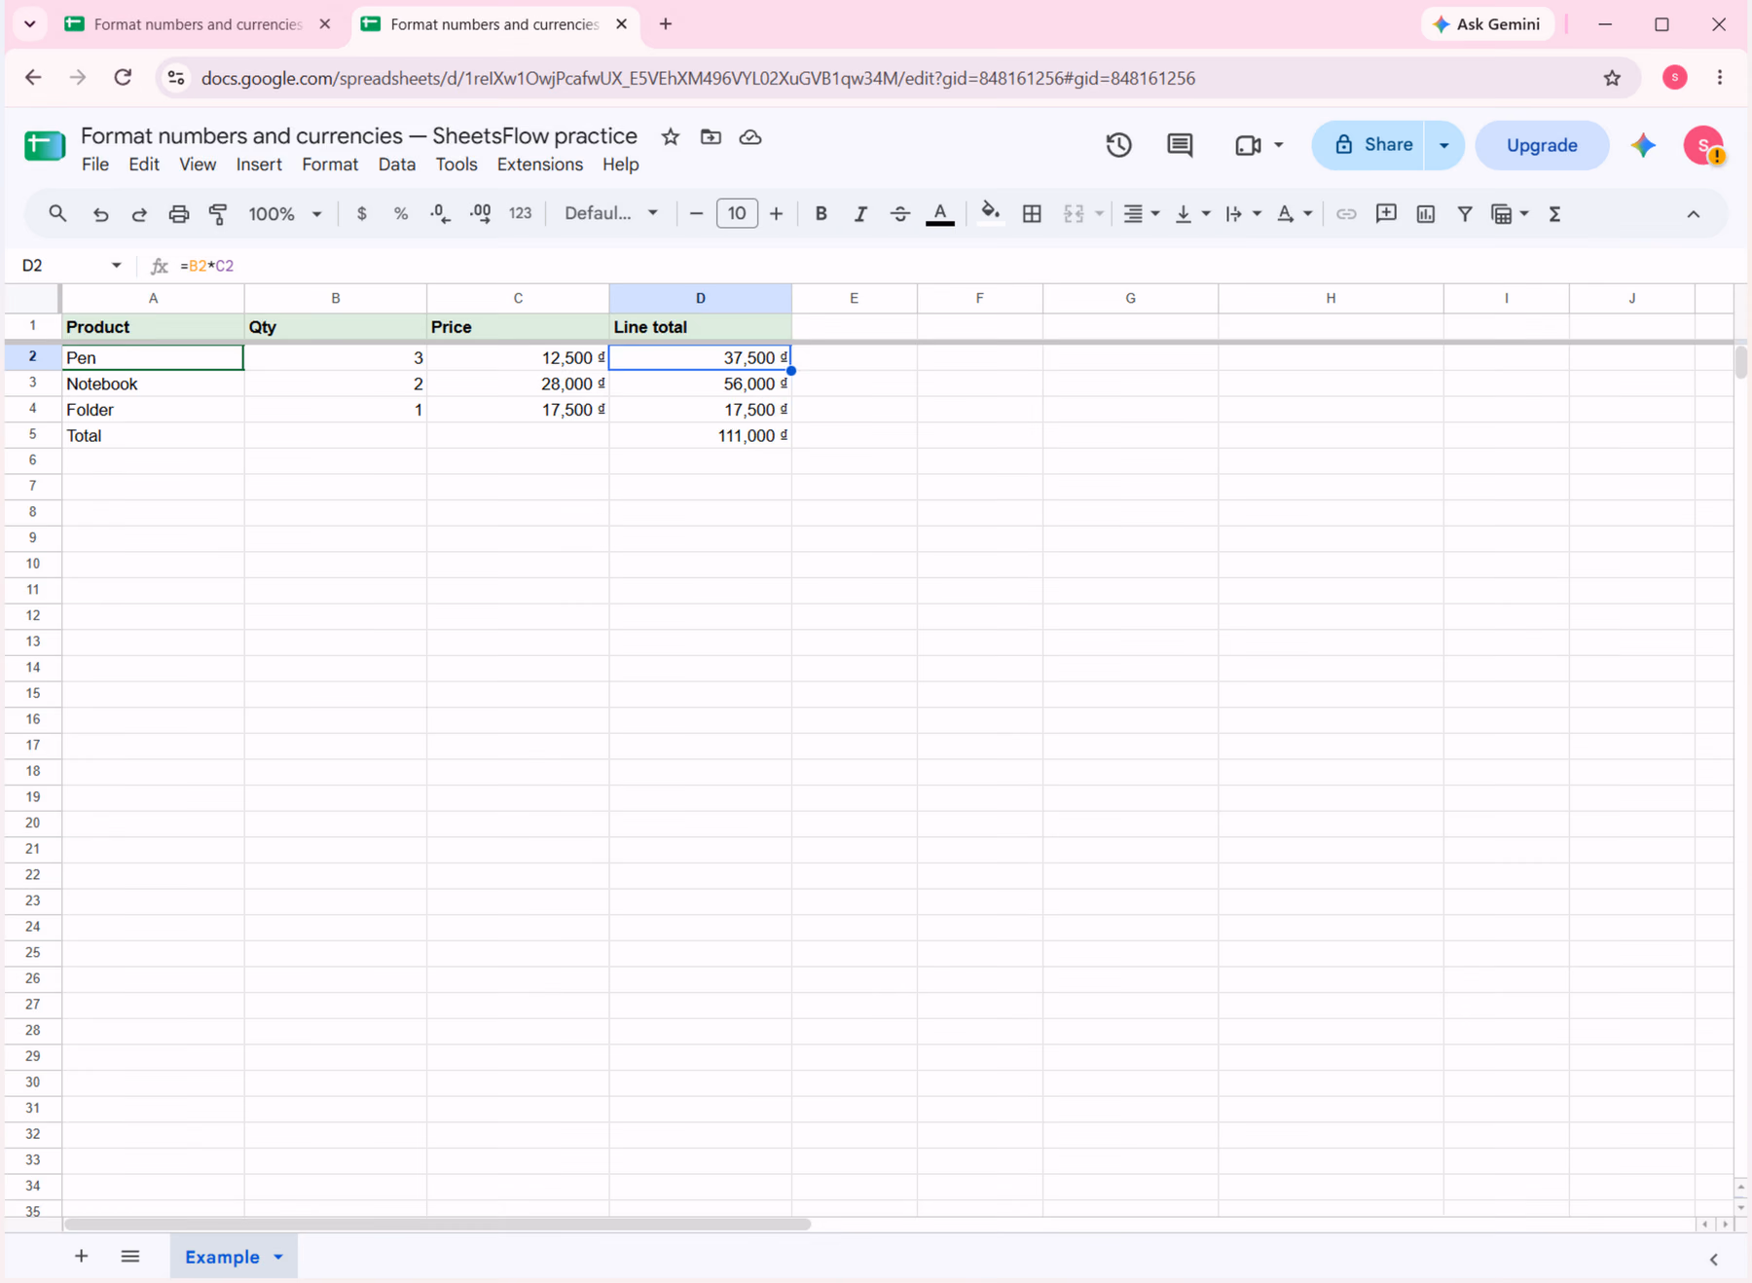Print the spreadsheet
This screenshot has height=1283, width=1752.
point(179,214)
